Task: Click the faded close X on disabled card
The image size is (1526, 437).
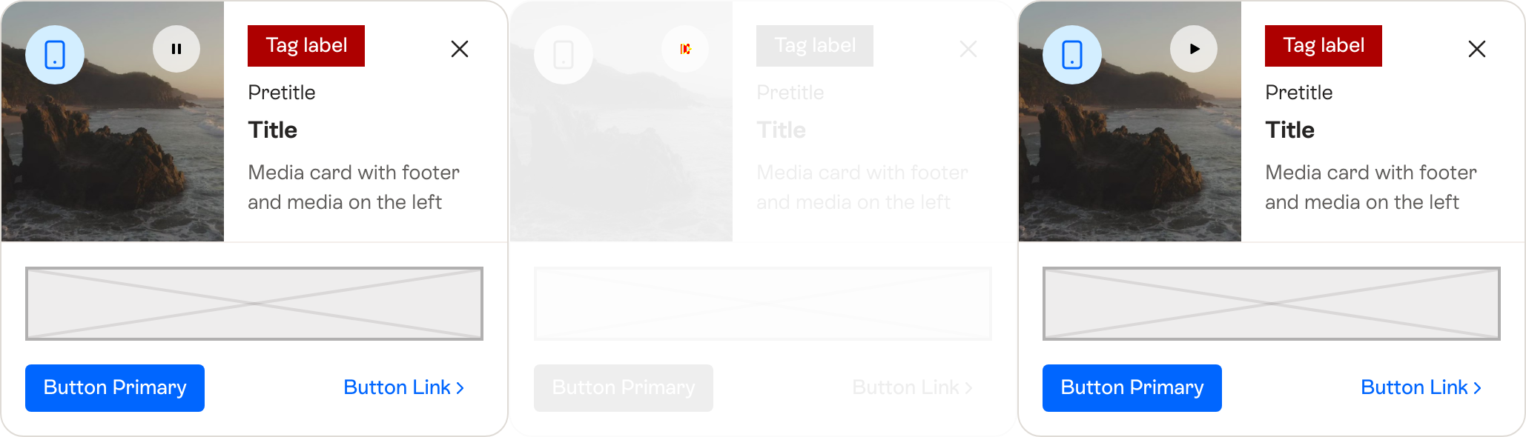Action: point(968,49)
